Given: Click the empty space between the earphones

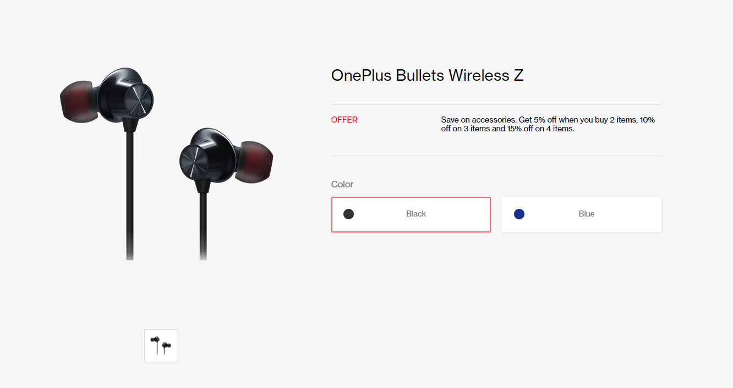Looking at the screenshot, I should pos(166,220).
